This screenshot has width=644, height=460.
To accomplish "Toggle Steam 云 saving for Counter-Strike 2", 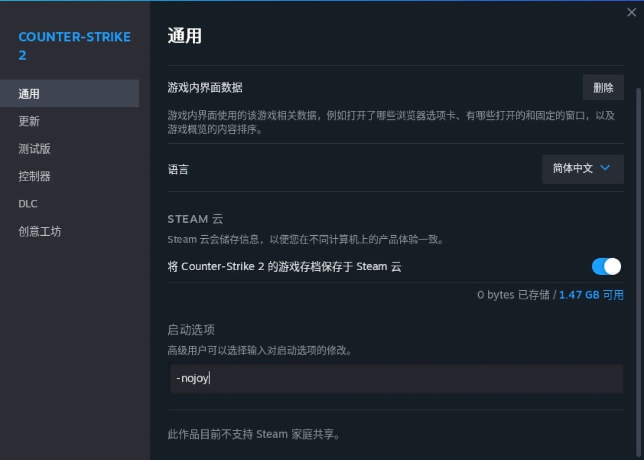I will [x=606, y=266].
